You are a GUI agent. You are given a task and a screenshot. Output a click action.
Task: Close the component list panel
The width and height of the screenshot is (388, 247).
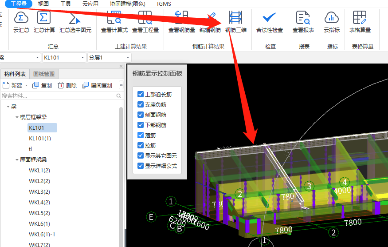pyautogui.click(x=121, y=66)
